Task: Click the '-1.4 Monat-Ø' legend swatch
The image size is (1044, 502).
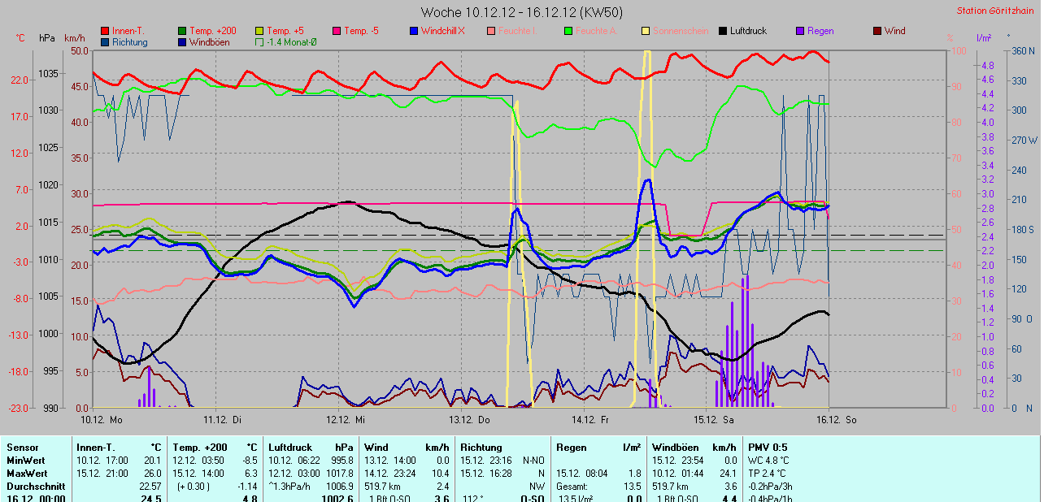Action: (260, 41)
